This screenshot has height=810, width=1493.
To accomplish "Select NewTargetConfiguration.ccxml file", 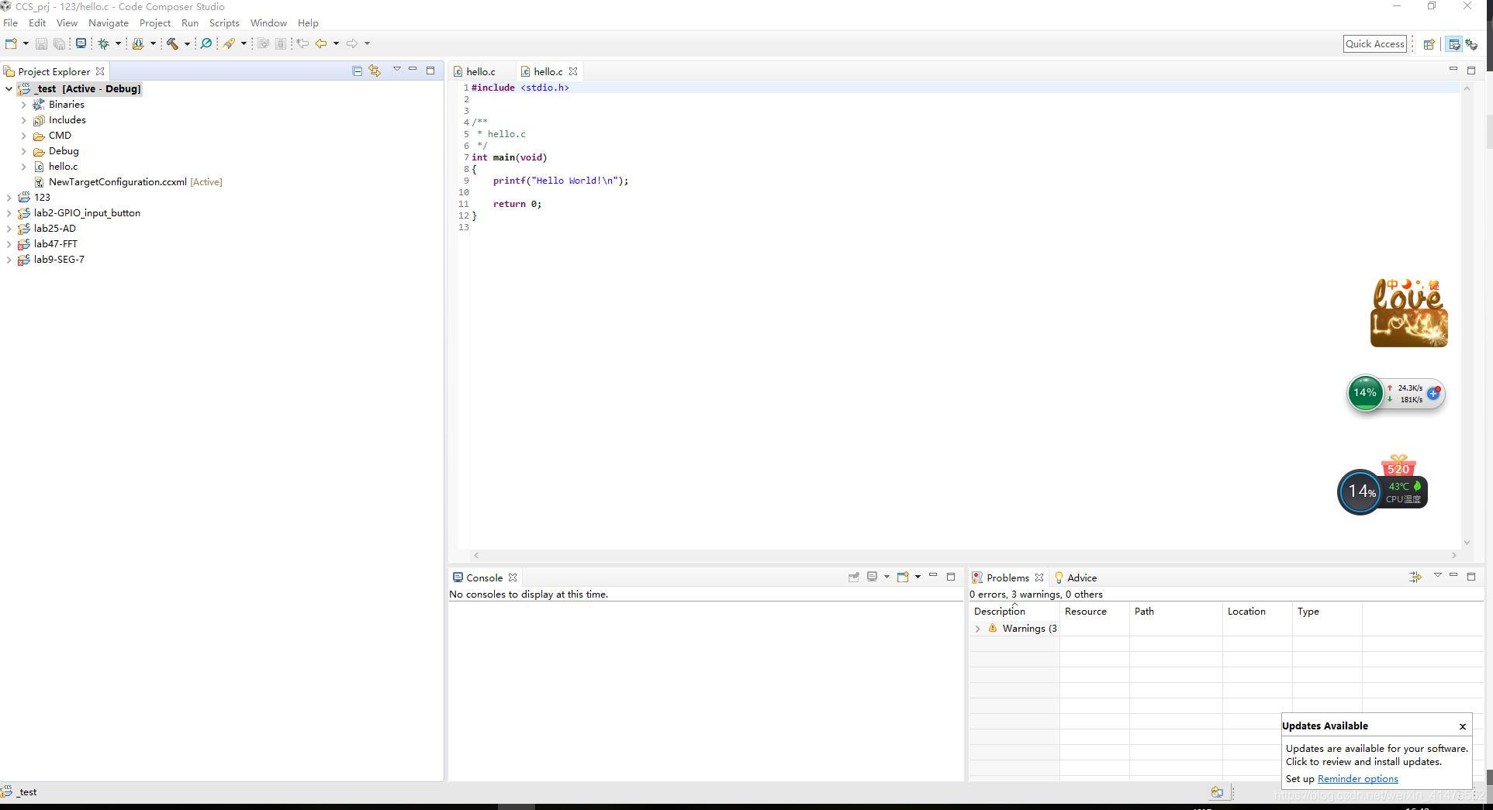I will click(118, 182).
